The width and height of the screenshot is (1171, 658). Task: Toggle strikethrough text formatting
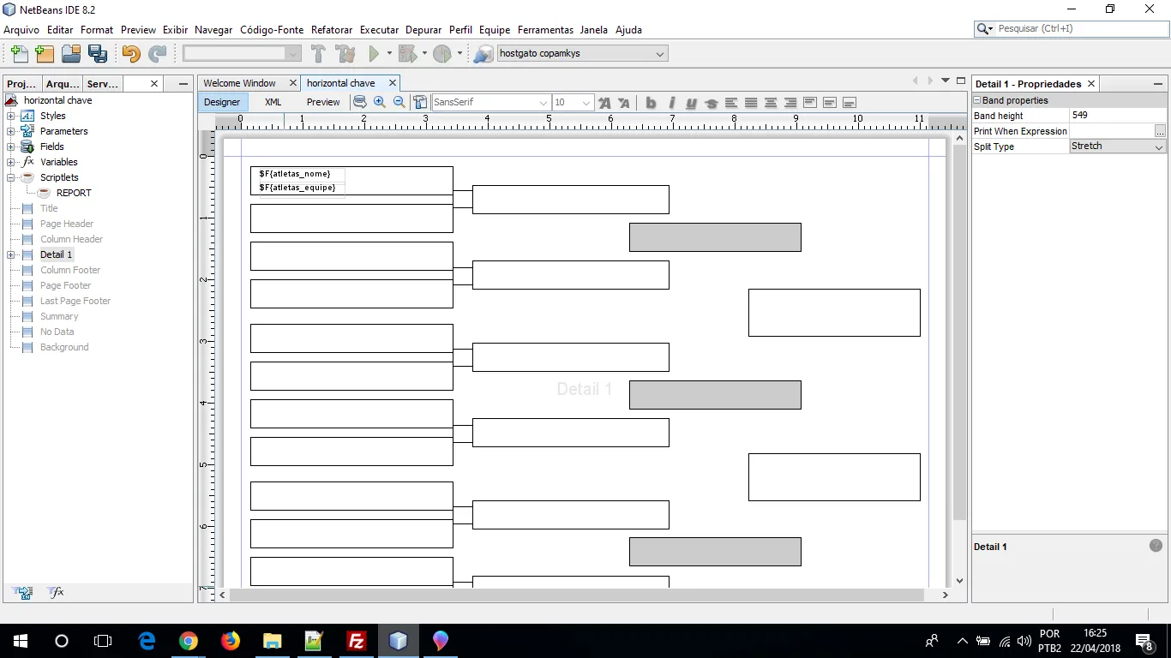coord(711,103)
